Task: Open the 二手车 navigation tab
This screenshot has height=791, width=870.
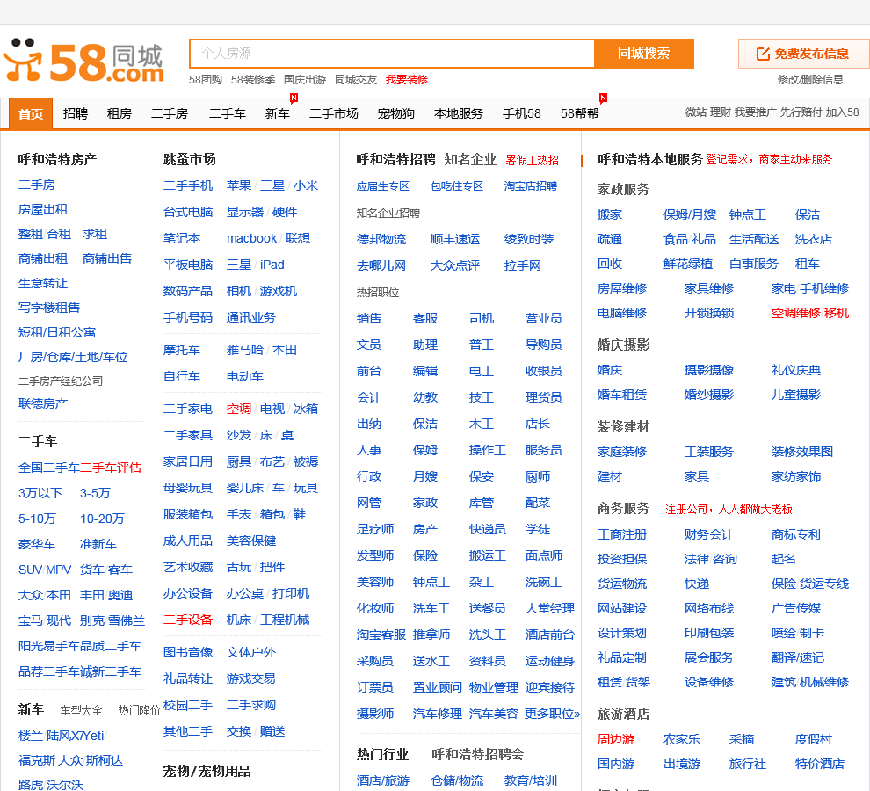Action: pos(228,113)
